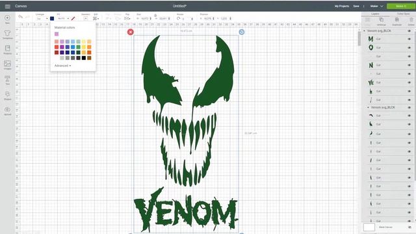Open the Align dropdown

108,18
